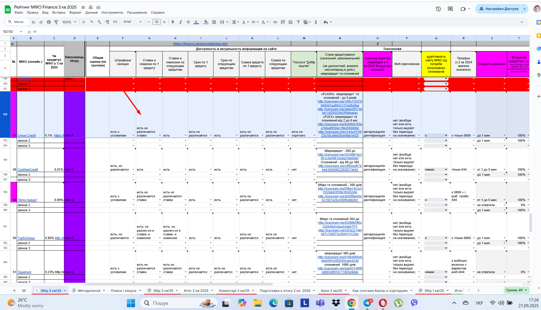Viewport: 541px width, 310px height.
Task: Select the Paint format tool
Action: pyautogui.click(x=56, y=22)
